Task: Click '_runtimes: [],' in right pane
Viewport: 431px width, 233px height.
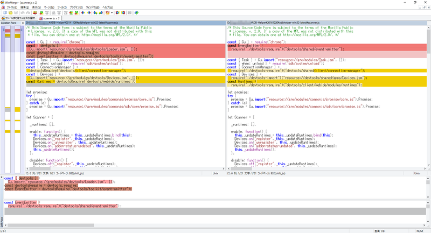Action: [244, 124]
